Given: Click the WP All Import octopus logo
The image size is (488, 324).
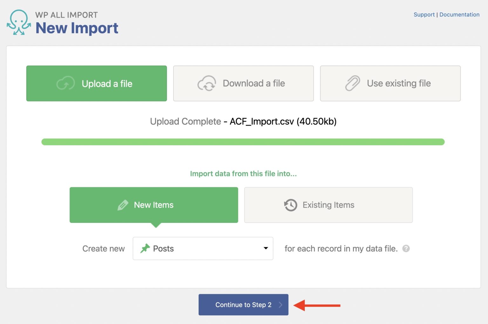Looking at the screenshot, I should (x=19, y=22).
